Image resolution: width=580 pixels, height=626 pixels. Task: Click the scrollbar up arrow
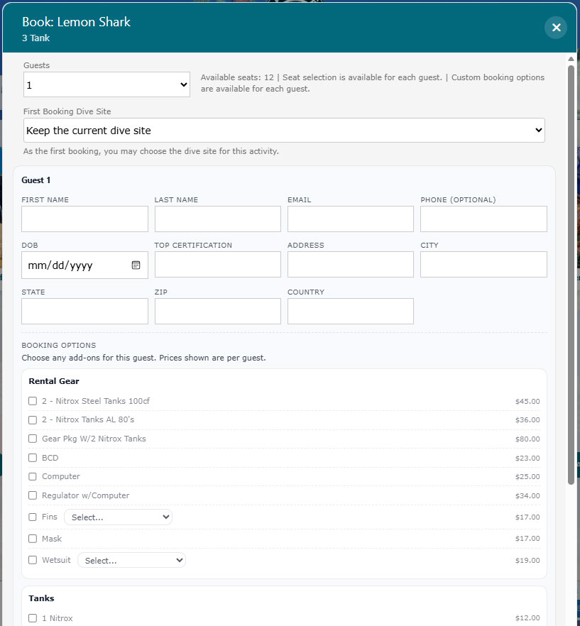571,59
